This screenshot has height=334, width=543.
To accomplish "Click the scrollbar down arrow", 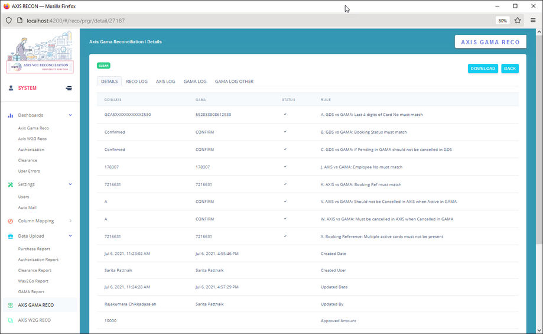I will coord(539,330).
